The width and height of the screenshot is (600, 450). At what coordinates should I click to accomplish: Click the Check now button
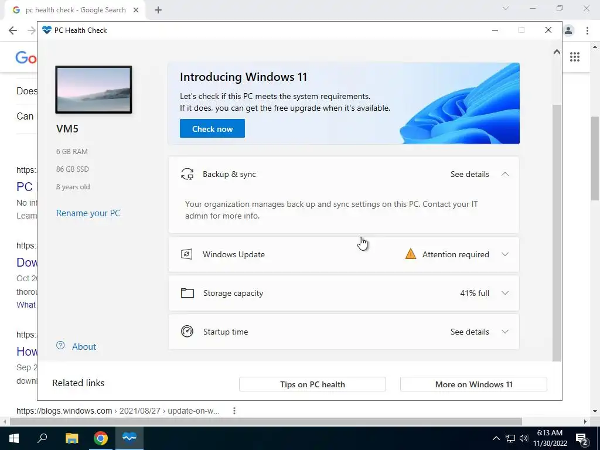(212, 128)
